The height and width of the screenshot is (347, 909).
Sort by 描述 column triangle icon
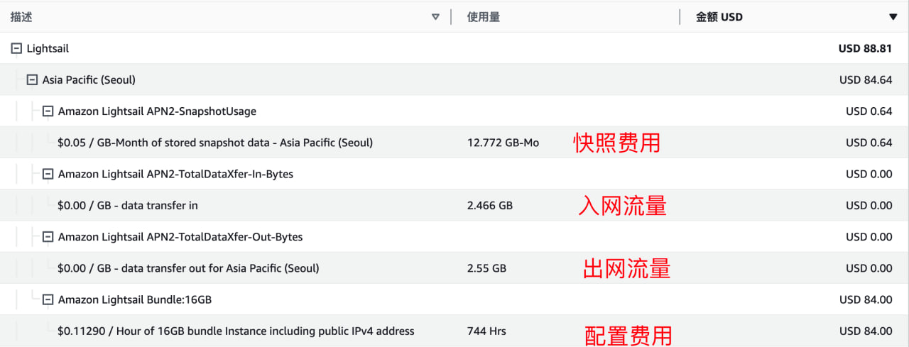point(436,17)
